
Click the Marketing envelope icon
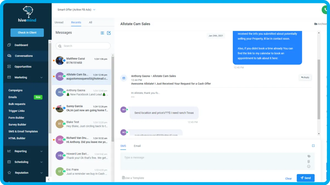tap(9, 77)
